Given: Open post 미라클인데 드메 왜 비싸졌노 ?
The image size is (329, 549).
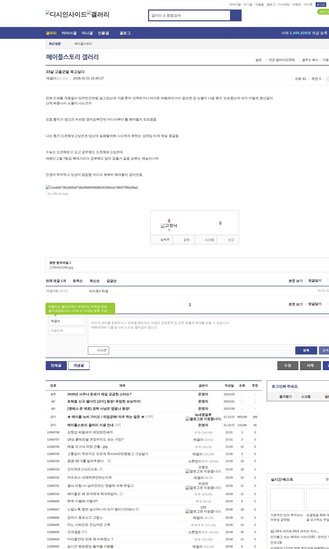Looking at the screenshot, I should click(90, 539).
